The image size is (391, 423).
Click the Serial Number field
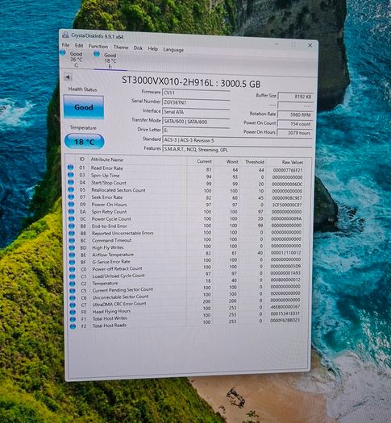tap(196, 102)
